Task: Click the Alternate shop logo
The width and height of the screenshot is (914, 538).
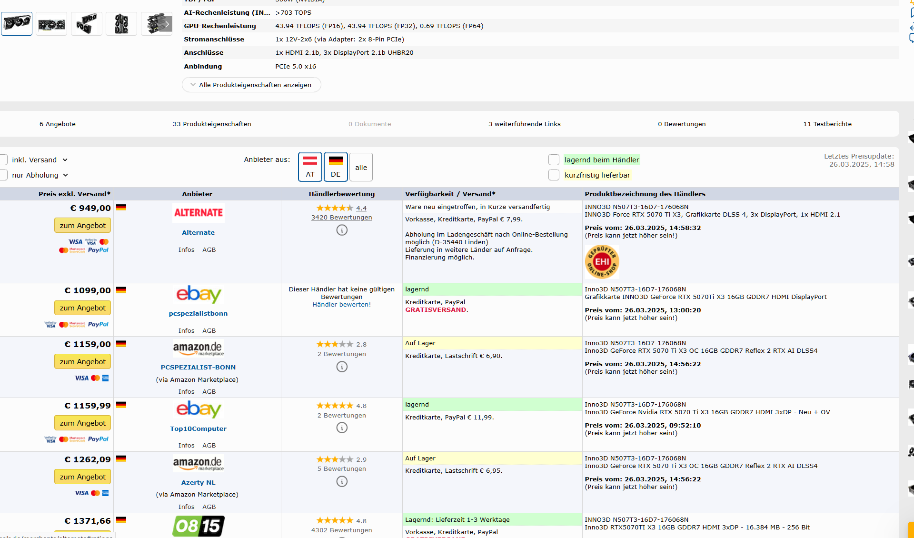Action: pos(198,213)
